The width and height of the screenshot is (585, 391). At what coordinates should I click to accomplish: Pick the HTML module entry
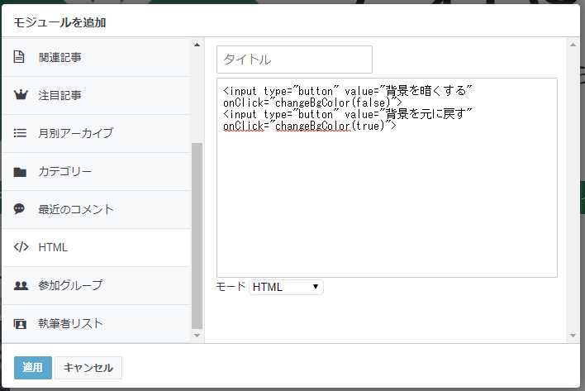(x=96, y=248)
